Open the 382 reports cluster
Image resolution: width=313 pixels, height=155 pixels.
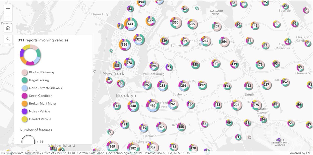coord(133,148)
